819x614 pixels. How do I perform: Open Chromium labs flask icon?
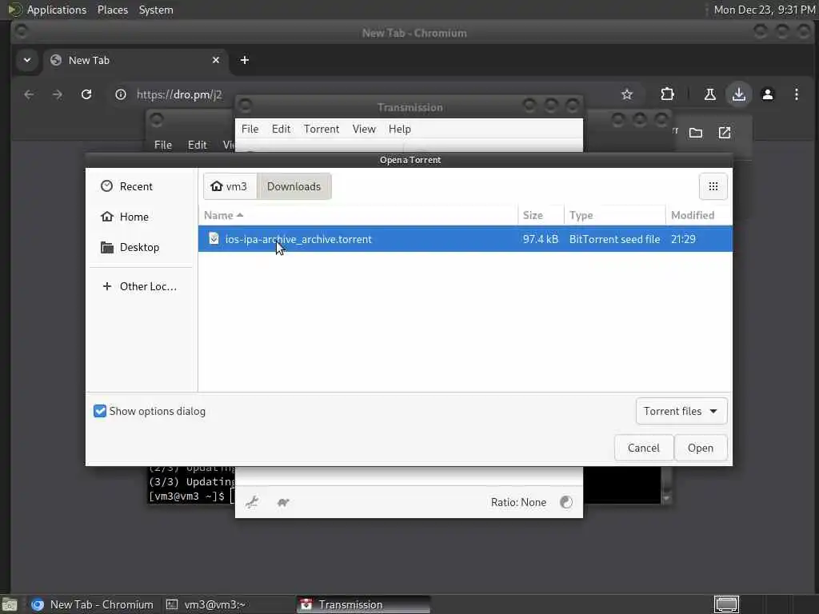coord(710,94)
